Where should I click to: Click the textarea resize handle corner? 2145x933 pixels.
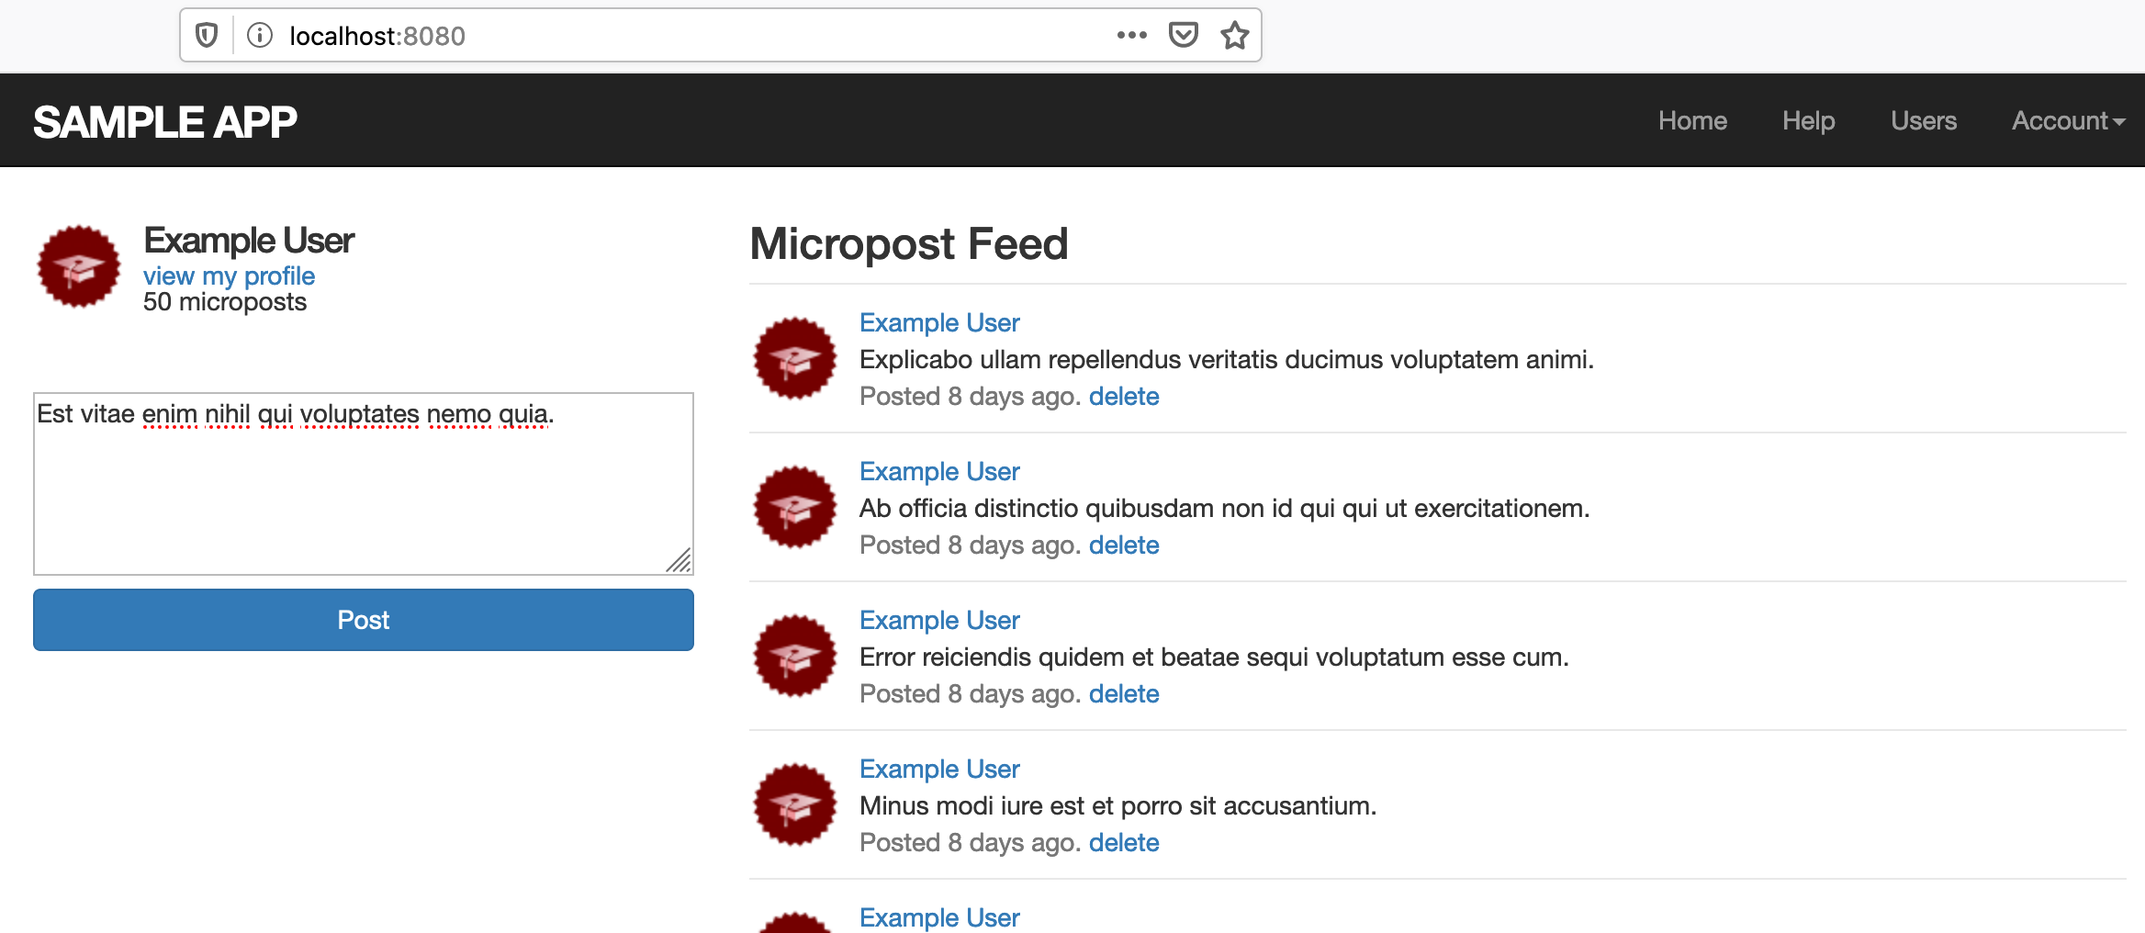[x=679, y=560]
